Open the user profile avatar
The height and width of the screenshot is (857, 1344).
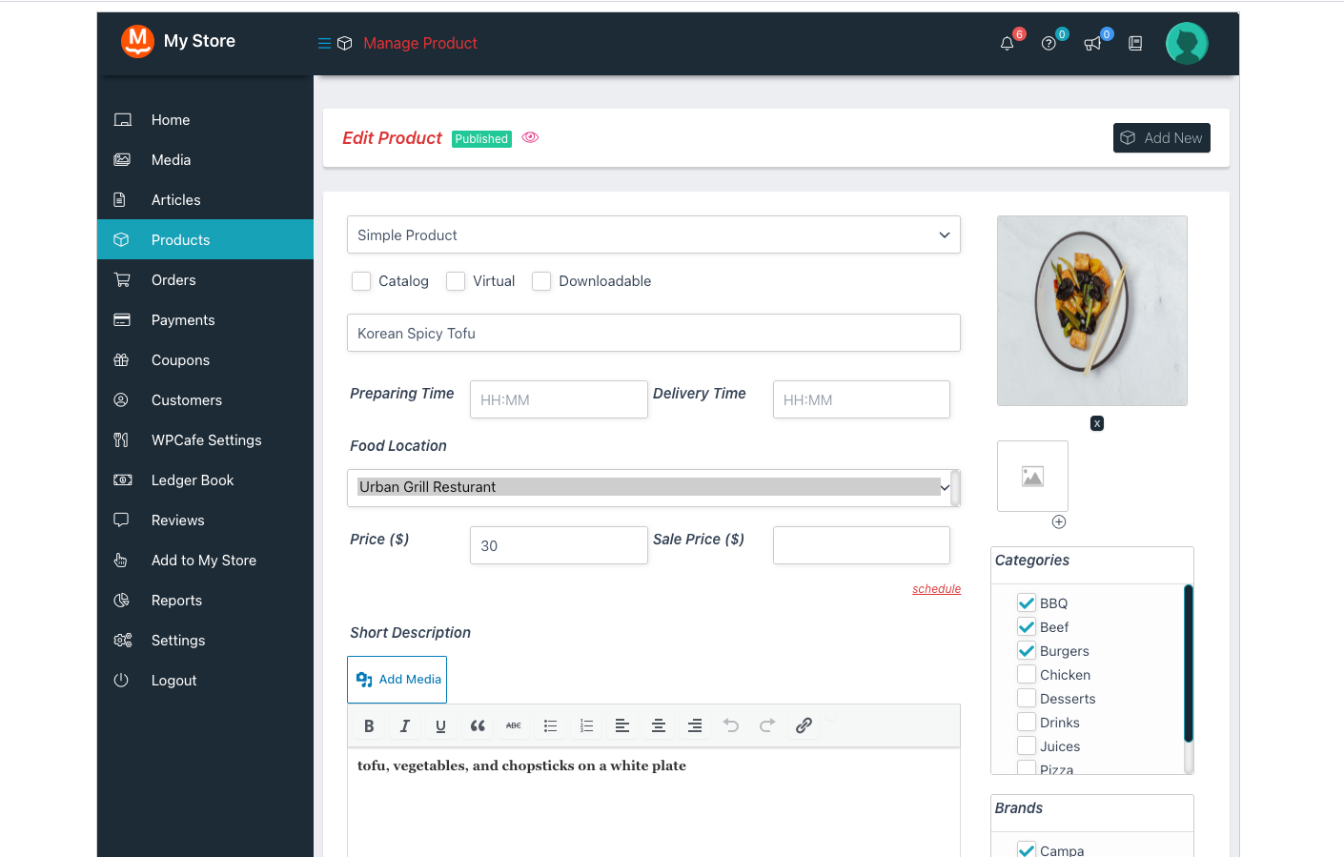click(x=1187, y=44)
